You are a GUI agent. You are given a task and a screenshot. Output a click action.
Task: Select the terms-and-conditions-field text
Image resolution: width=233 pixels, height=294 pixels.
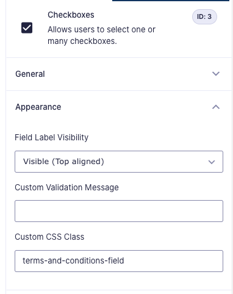[73, 260]
